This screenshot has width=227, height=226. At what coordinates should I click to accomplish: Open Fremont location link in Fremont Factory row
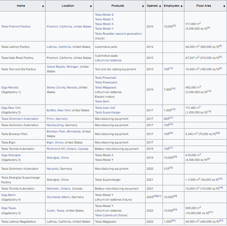pyautogui.click(x=69, y=26)
